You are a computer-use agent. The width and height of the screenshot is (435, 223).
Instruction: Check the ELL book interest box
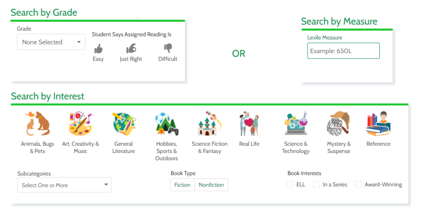[290, 184]
